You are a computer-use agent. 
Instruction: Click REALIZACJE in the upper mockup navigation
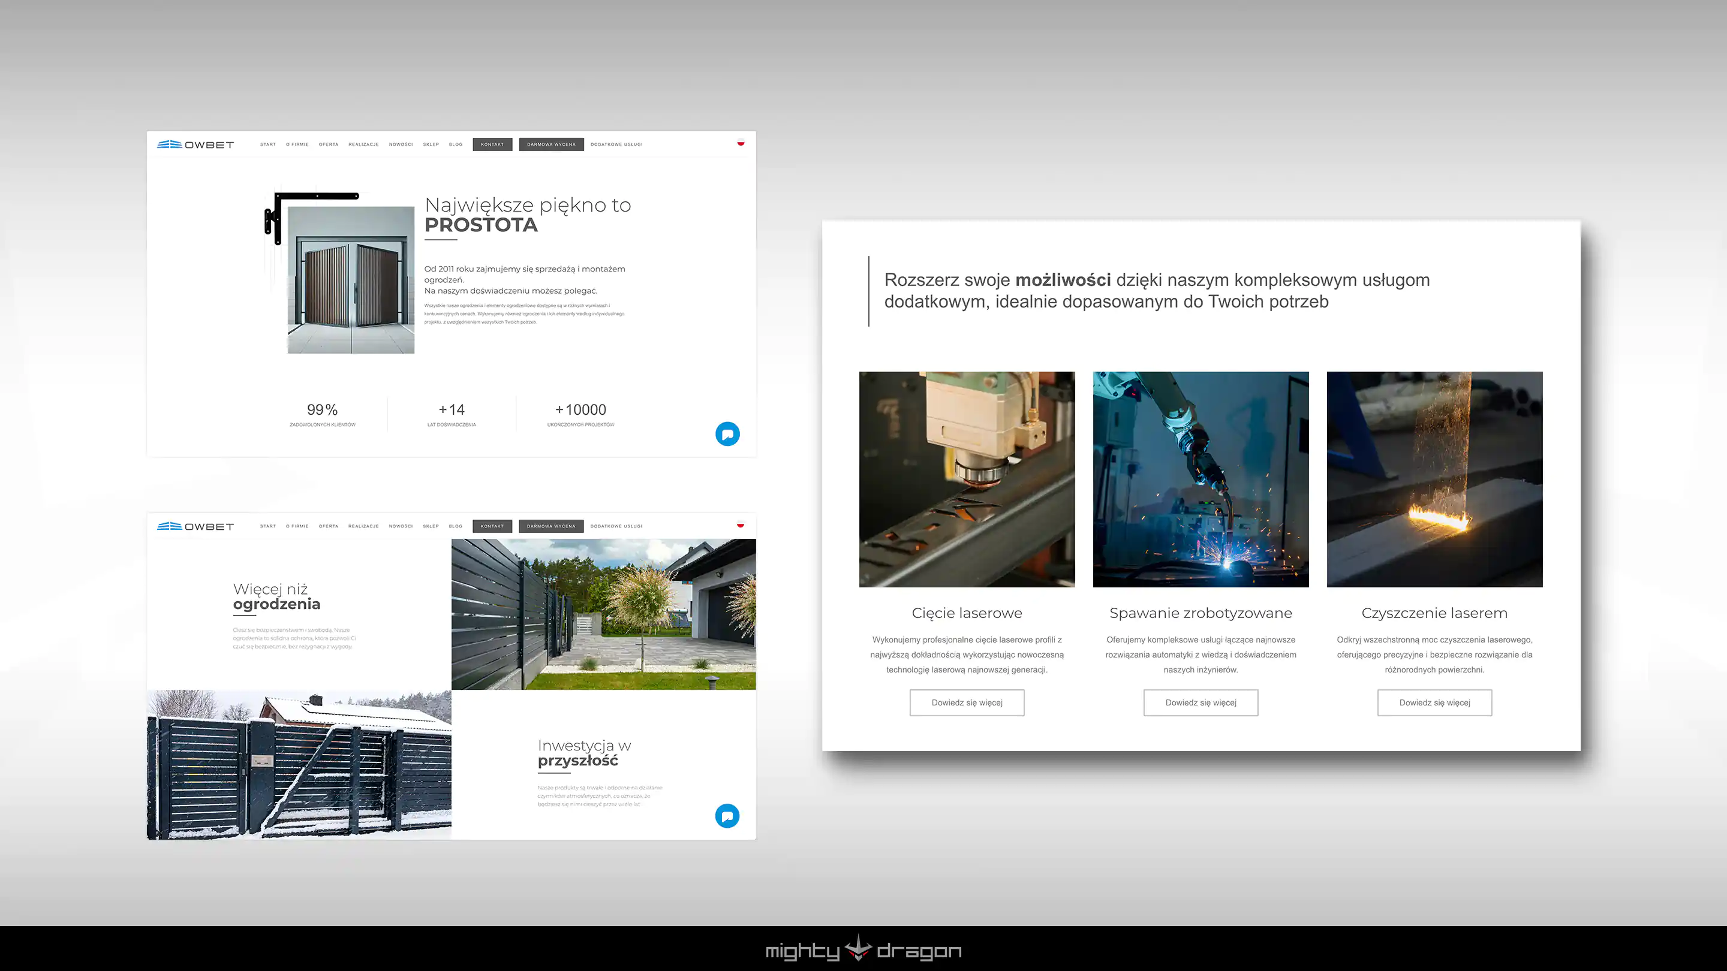(x=363, y=144)
